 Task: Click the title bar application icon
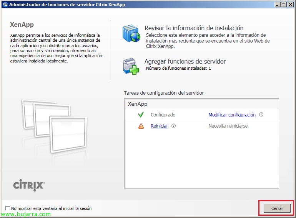coord(5,5)
